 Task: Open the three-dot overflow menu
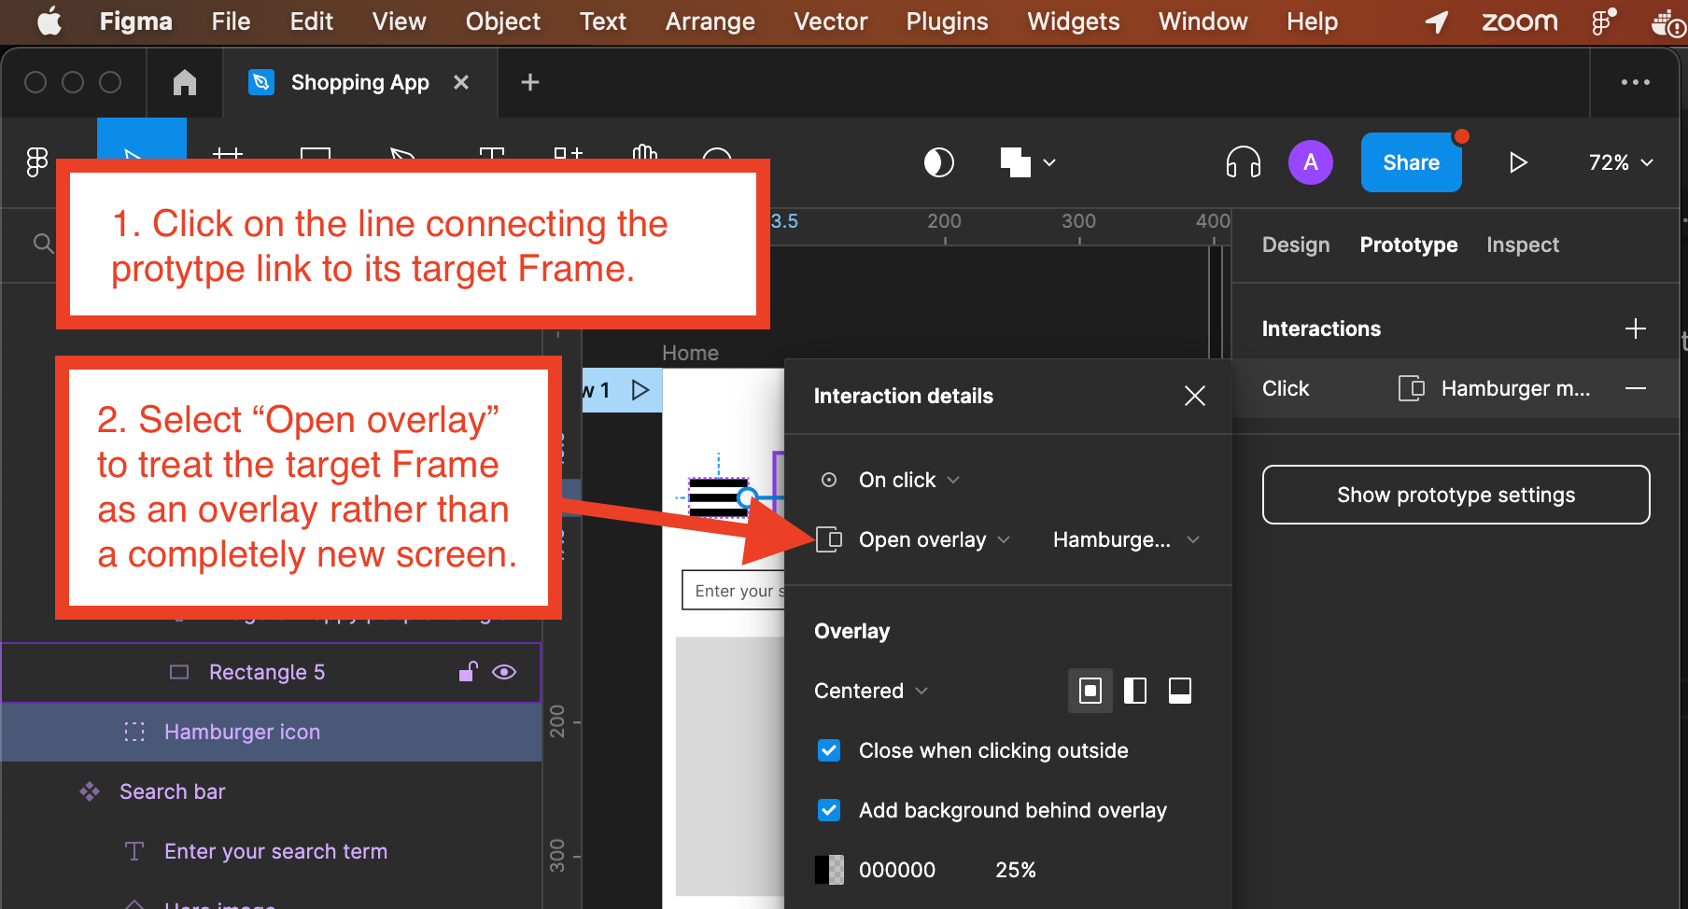pyautogui.click(x=1635, y=82)
